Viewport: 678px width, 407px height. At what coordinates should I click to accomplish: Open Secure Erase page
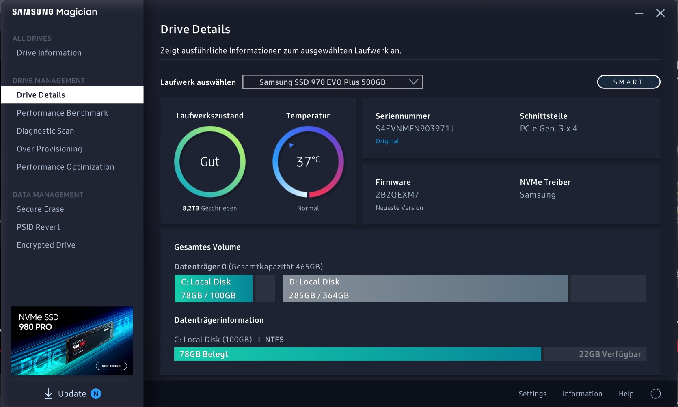pos(41,209)
